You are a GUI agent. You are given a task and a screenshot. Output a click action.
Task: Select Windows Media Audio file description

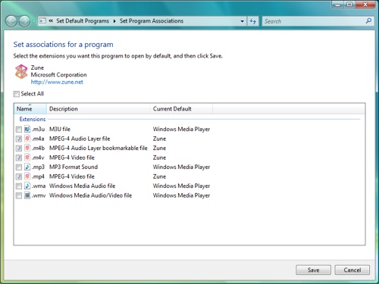coord(82,186)
